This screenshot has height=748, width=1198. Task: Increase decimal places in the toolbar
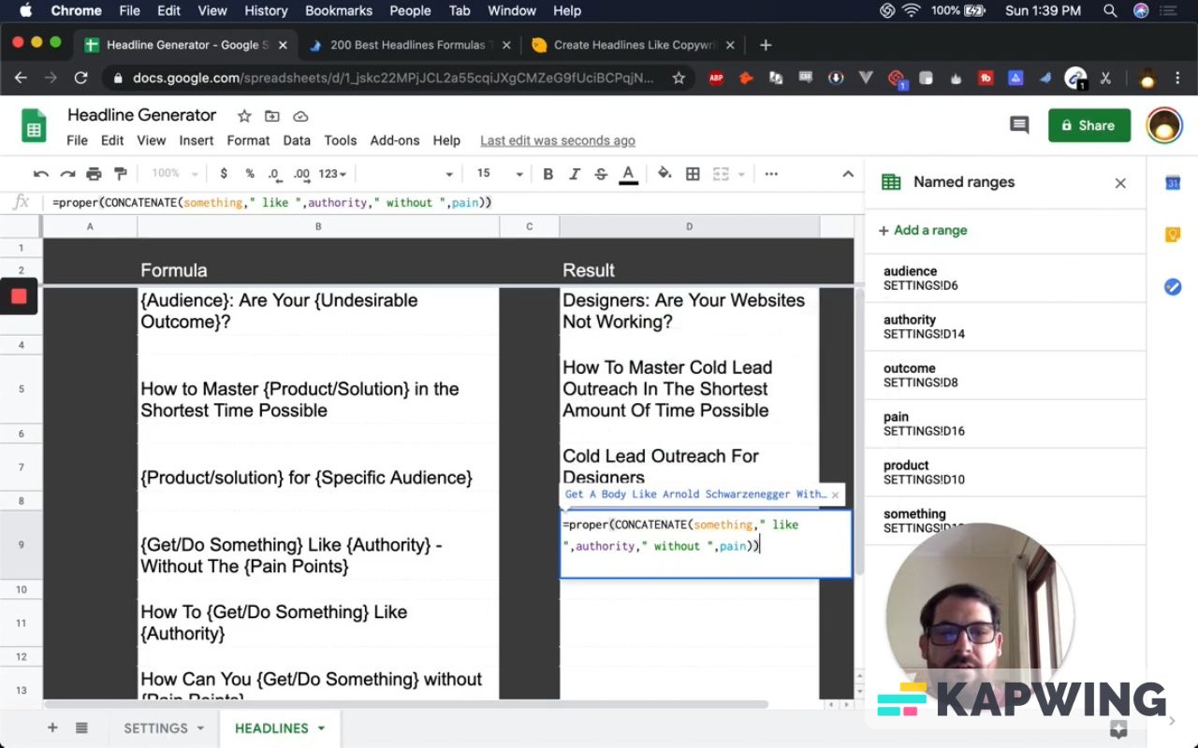pyautogui.click(x=301, y=174)
